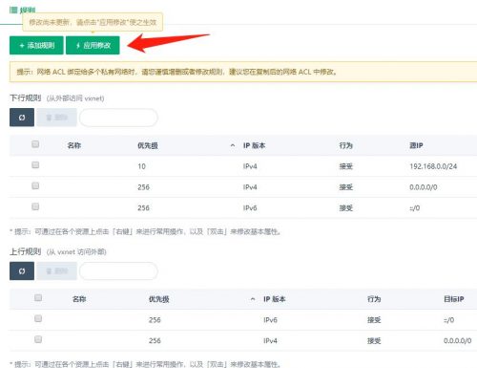Click the outbound IPv4 version cell

[x=270, y=341]
